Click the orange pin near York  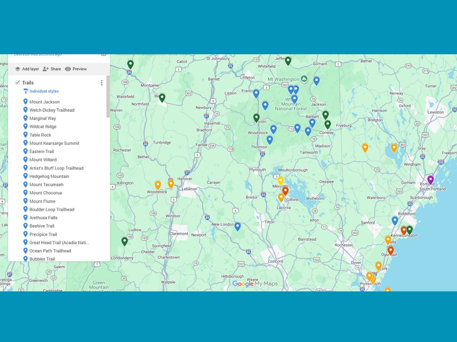point(378,265)
